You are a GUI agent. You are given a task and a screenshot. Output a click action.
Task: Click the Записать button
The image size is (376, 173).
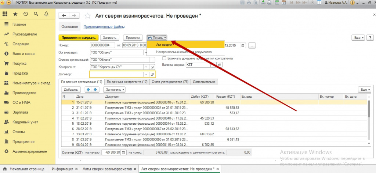click(x=109, y=38)
